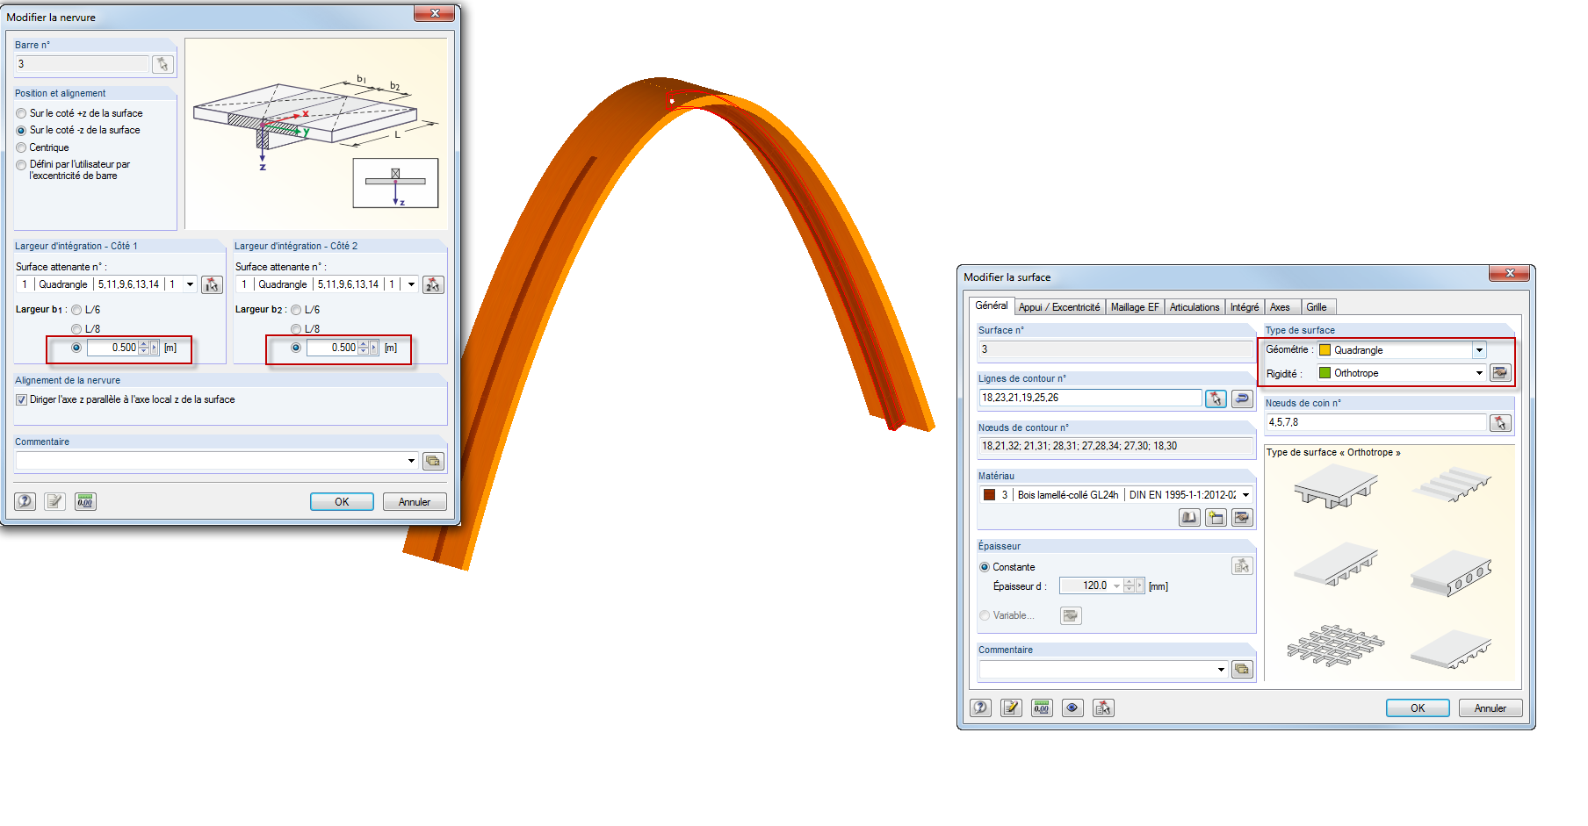Image resolution: width=1588 pixels, height=826 pixels.
Task: Switch to Appui / Excentricité tab
Action: (x=1059, y=307)
